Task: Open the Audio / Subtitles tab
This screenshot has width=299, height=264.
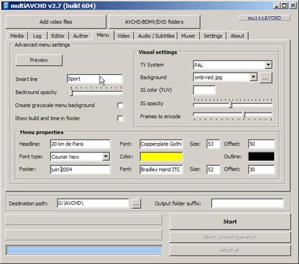Action: coord(156,36)
